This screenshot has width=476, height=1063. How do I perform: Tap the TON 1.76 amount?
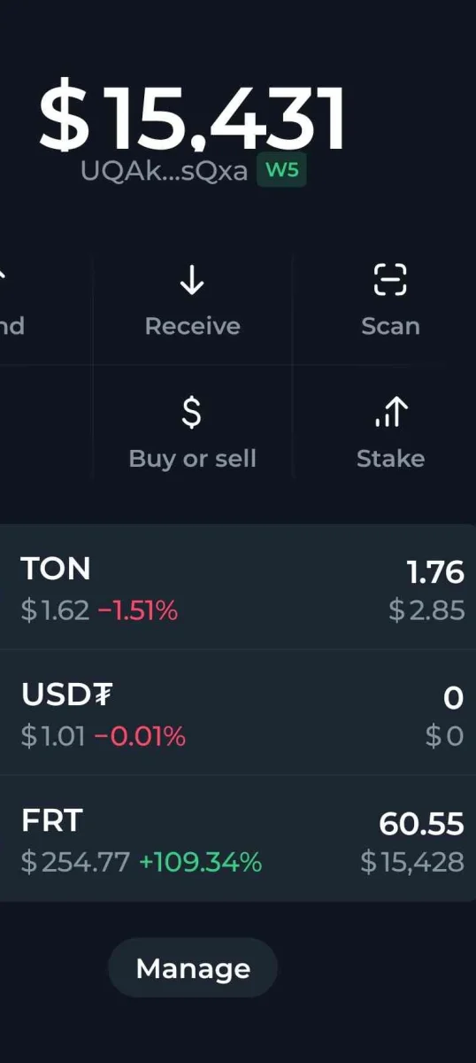pos(435,572)
